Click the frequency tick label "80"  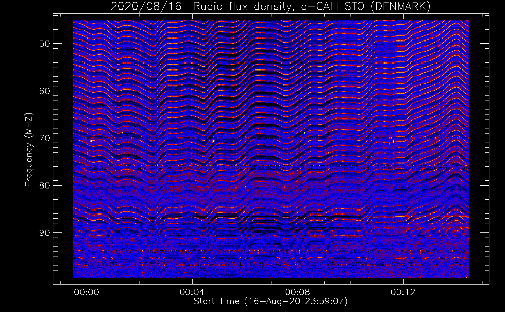coord(45,186)
